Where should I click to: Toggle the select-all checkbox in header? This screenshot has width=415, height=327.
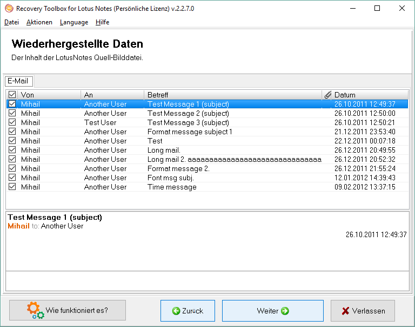click(x=12, y=94)
